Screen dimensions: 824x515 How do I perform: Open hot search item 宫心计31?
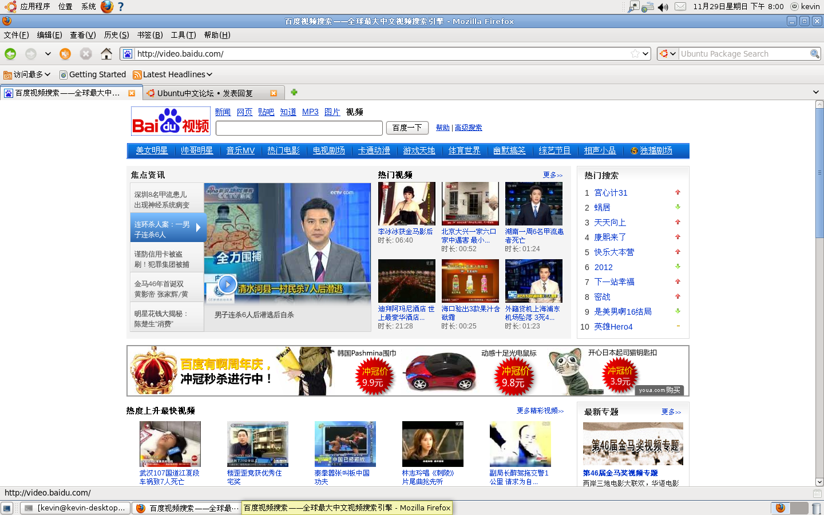611,193
